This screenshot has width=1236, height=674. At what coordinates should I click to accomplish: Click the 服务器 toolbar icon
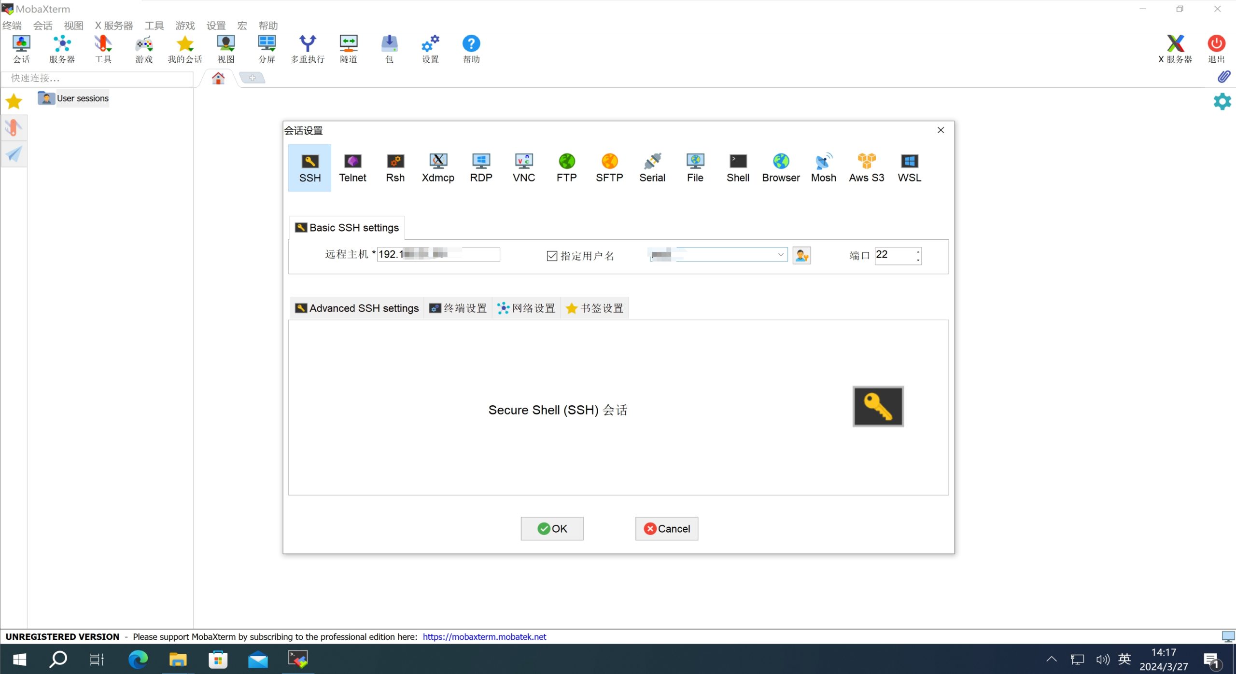tap(62, 49)
